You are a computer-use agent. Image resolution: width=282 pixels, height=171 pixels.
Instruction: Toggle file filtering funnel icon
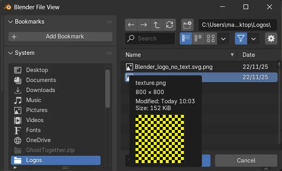pyautogui.click(x=241, y=38)
